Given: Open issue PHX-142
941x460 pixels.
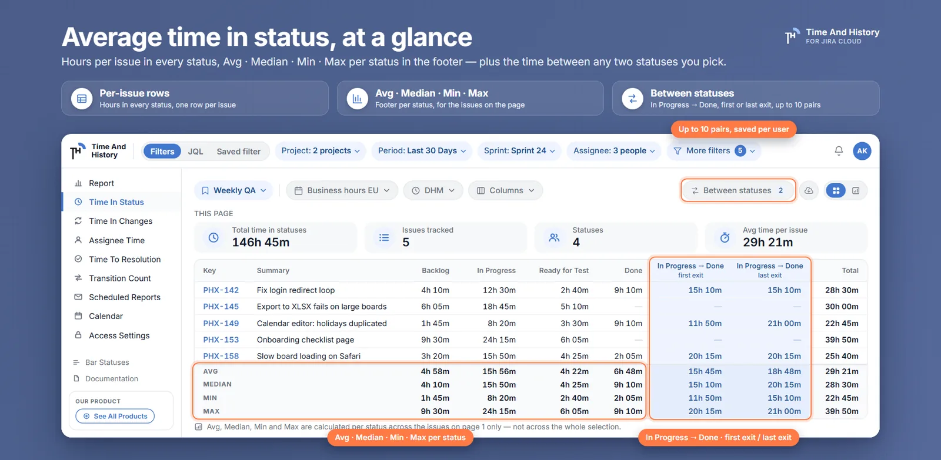Looking at the screenshot, I should click(221, 290).
